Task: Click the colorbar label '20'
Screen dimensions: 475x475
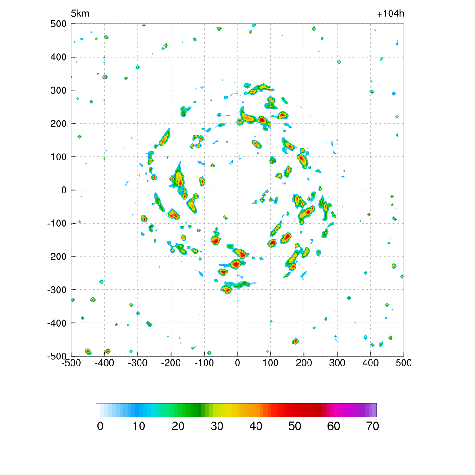Action: click(x=178, y=426)
